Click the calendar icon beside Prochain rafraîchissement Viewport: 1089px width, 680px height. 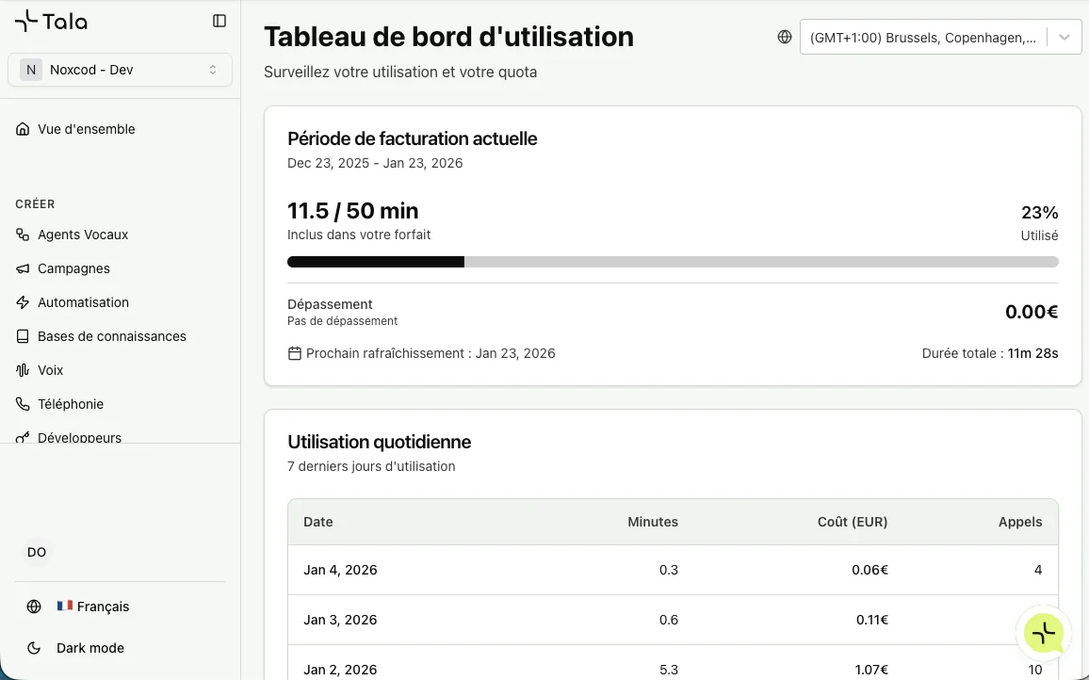pos(295,353)
